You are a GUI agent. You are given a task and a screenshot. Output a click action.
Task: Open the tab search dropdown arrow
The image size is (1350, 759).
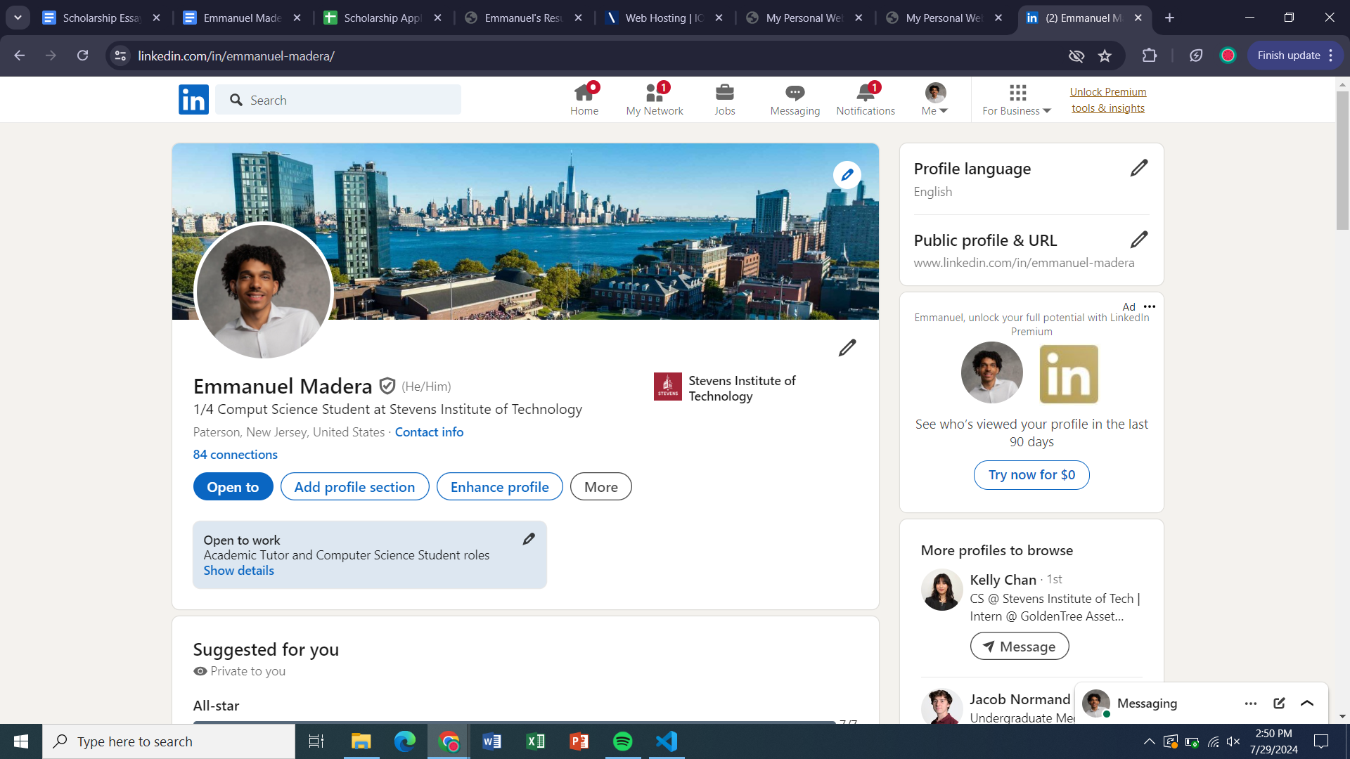18,18
